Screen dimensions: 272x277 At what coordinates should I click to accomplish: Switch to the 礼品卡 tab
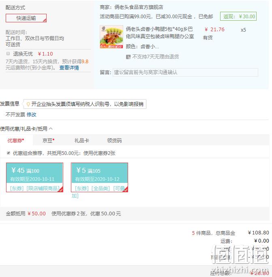81,141
